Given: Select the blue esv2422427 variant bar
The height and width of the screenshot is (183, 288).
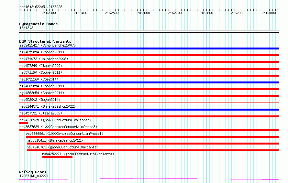Looking at the screenshot, I should point(149,48).
